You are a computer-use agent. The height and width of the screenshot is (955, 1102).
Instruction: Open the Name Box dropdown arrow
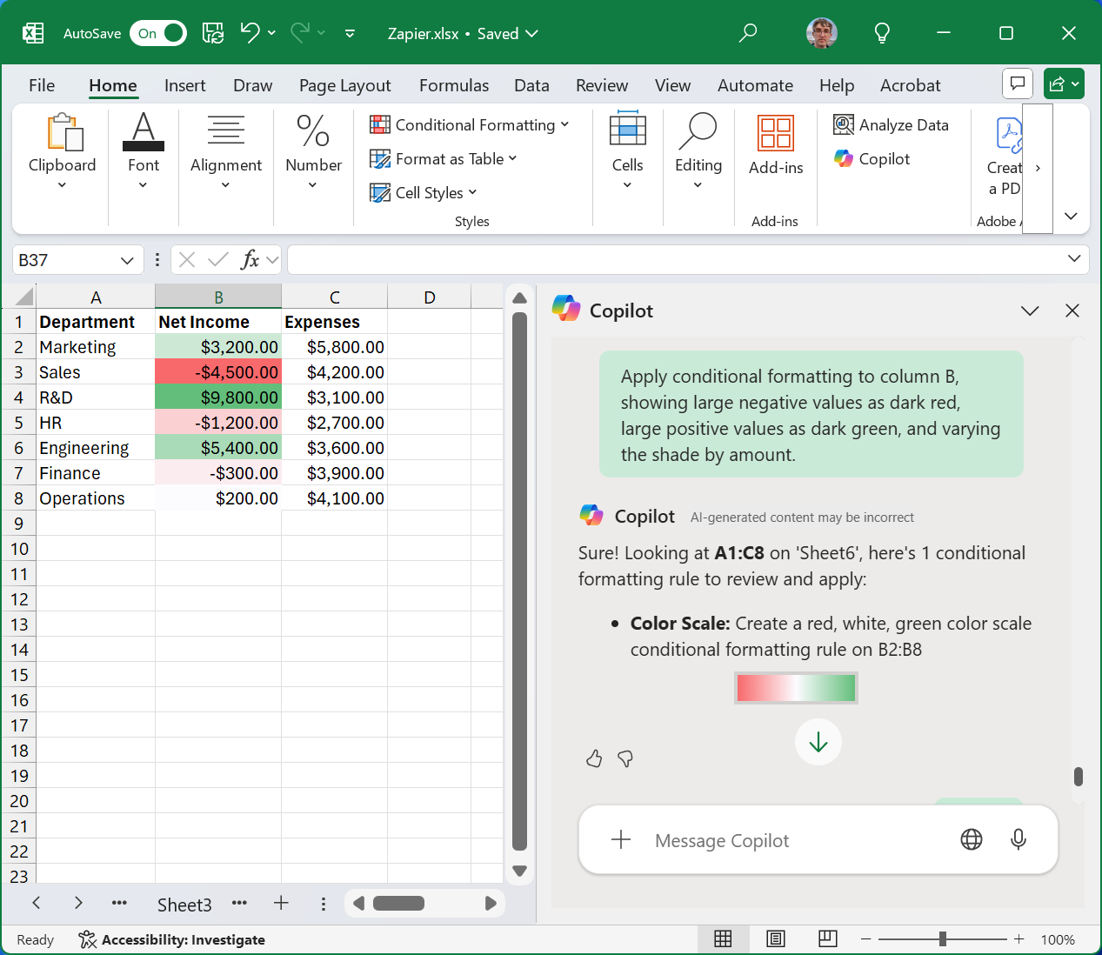(x=127, y=260)
